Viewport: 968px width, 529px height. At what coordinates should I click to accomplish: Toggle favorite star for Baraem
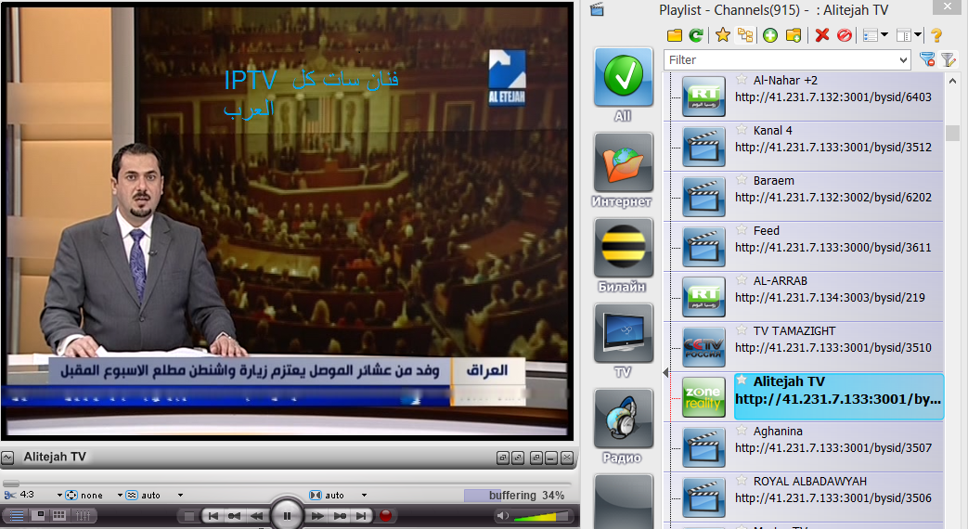pos(742,179)
